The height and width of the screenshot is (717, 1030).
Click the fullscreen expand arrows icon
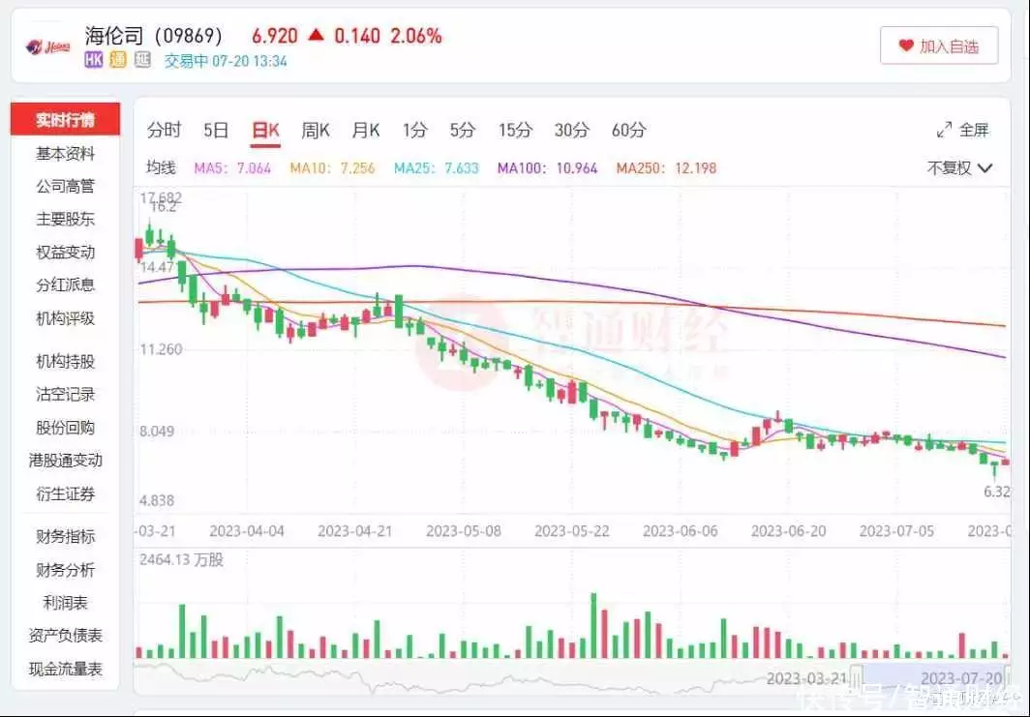(945, 130)
